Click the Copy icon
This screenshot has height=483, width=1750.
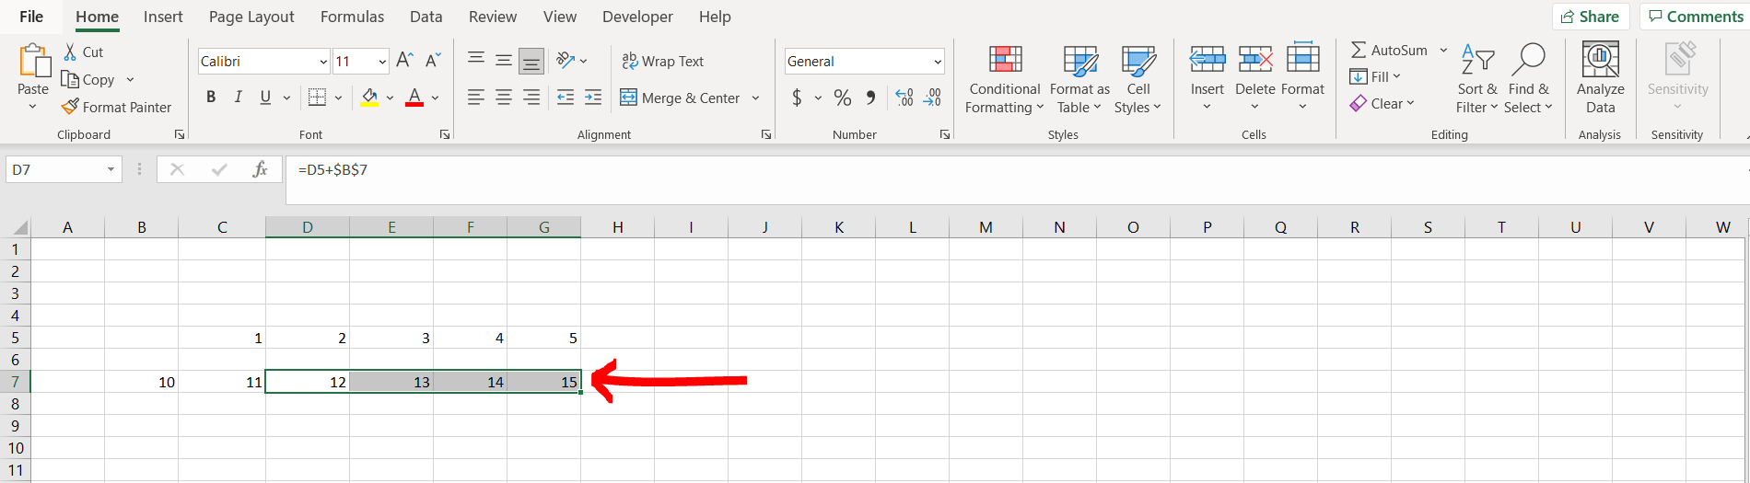[70, 79]
